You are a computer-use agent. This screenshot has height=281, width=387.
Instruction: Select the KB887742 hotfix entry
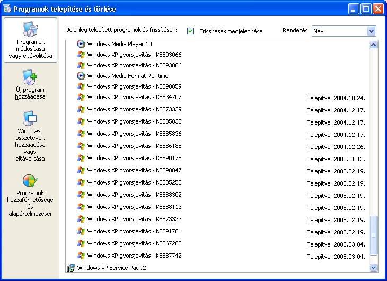click(x=134, y=256)
